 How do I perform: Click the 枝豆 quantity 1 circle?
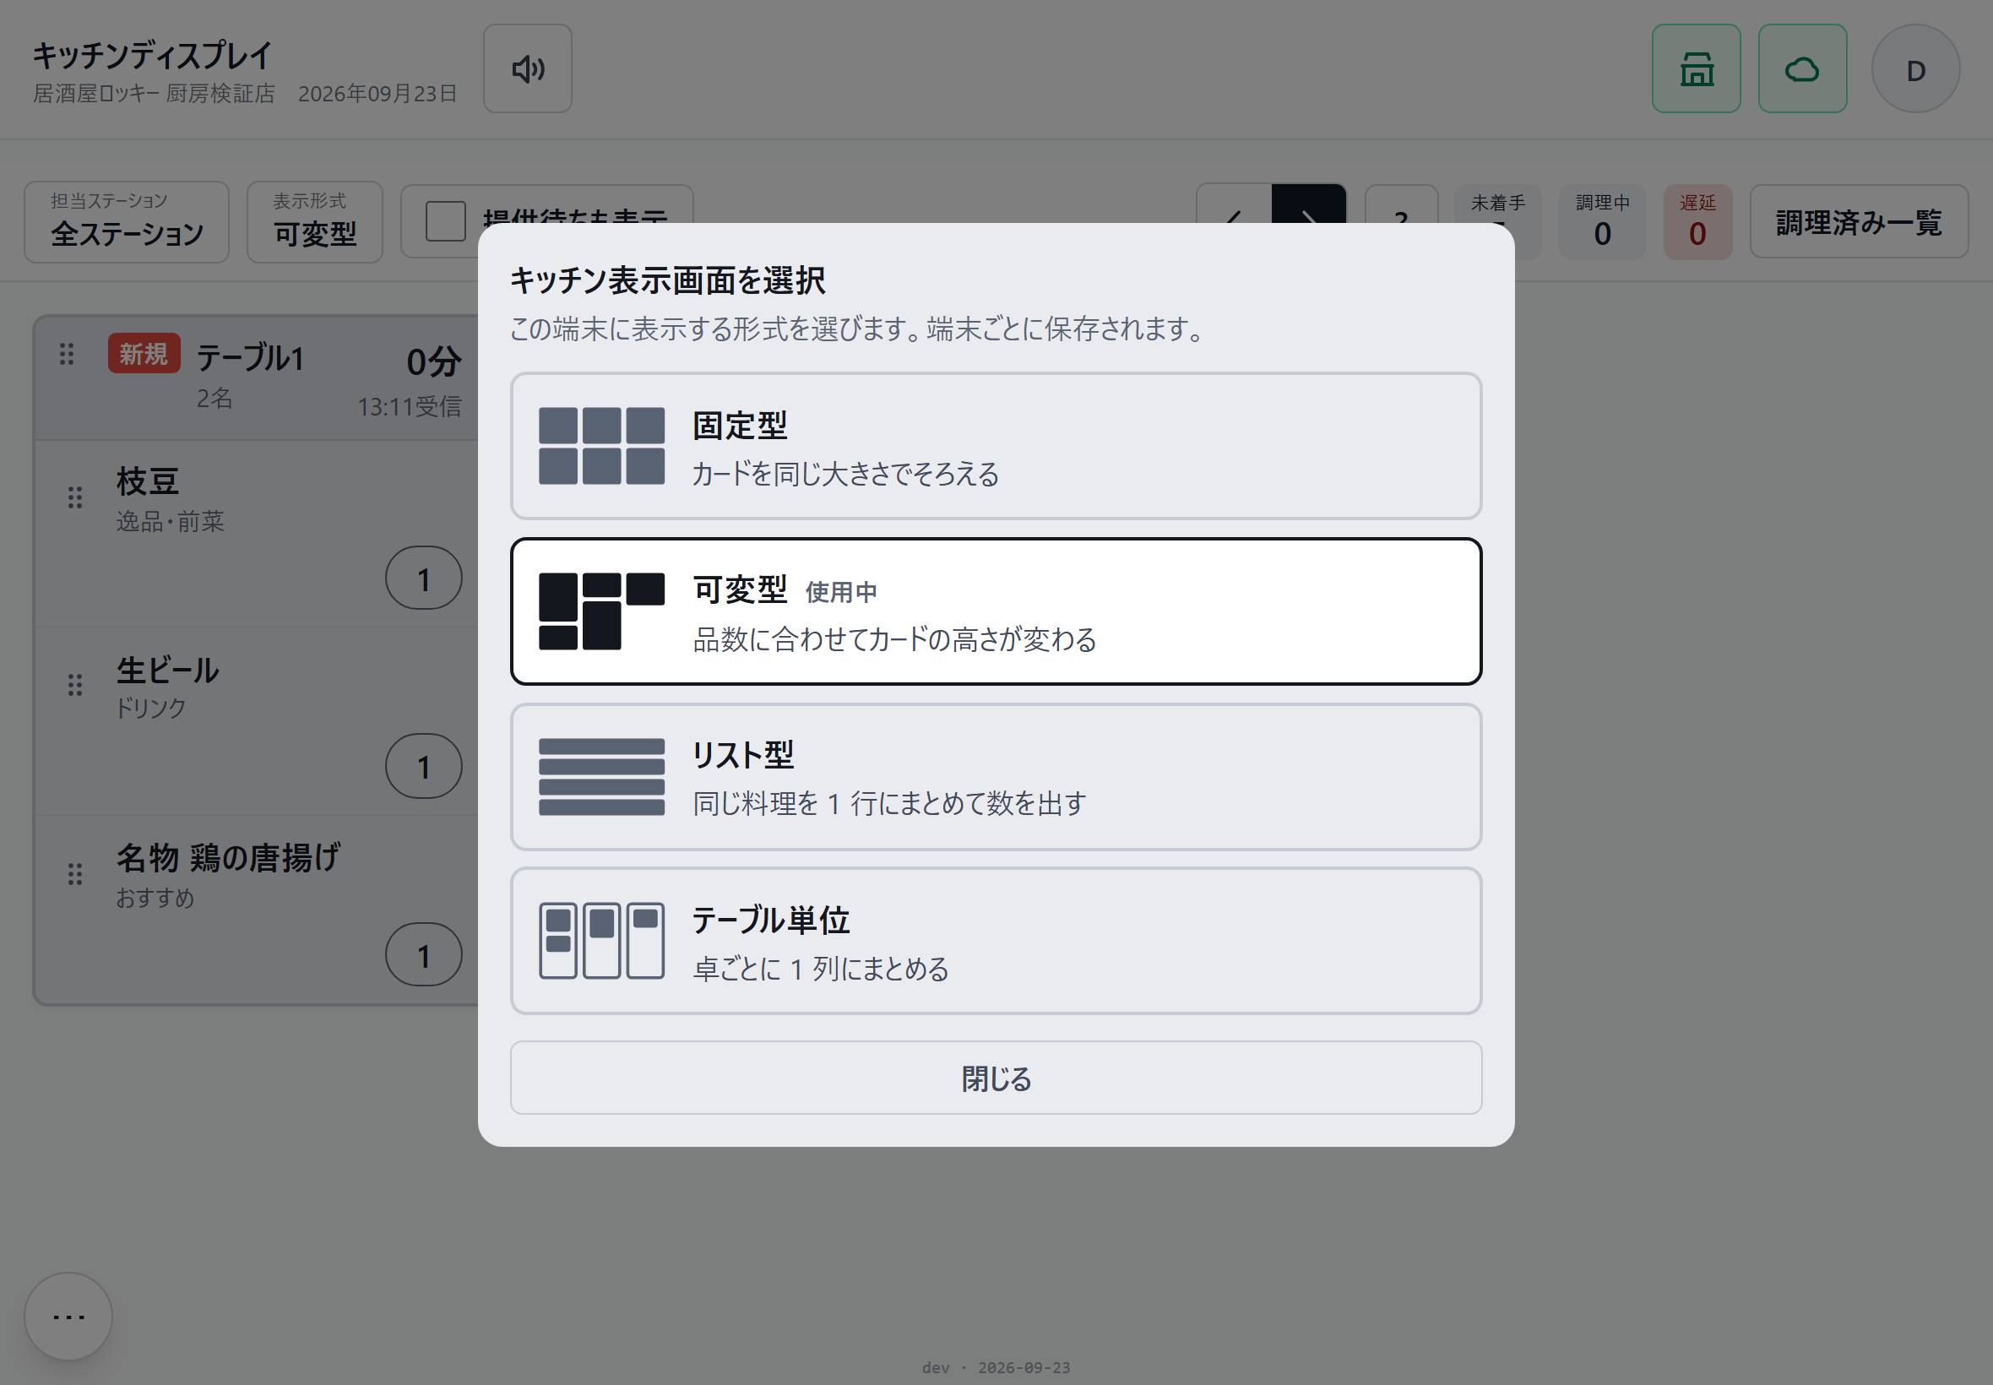[x=423, y=578]
